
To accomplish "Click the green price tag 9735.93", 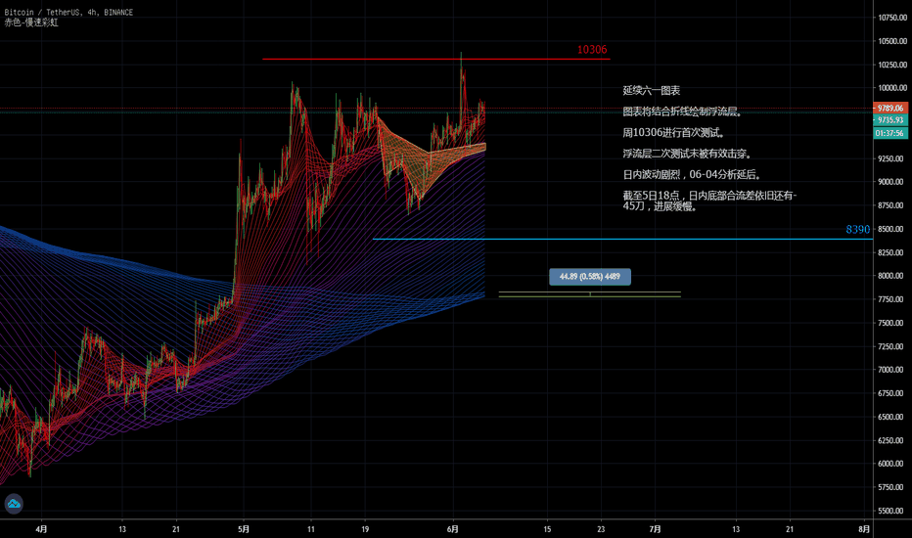I will click(889, 119).
